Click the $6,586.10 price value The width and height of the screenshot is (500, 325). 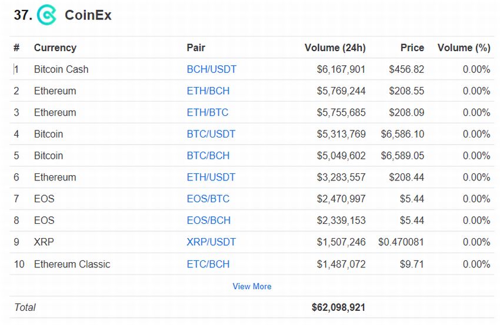click(402, 134)
